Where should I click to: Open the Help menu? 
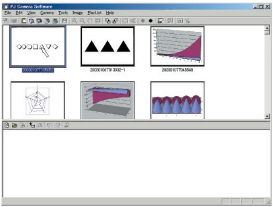(110, 13)
